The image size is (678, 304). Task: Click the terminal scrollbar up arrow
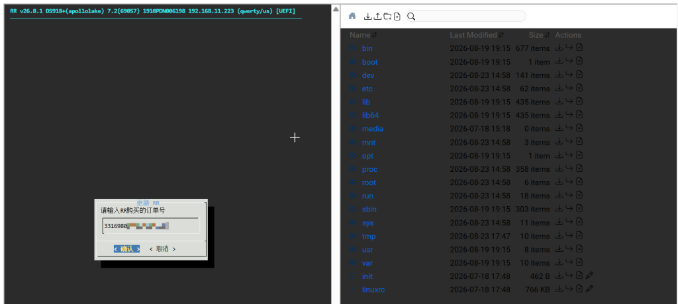pyautogui.click(x=336, y=9)
